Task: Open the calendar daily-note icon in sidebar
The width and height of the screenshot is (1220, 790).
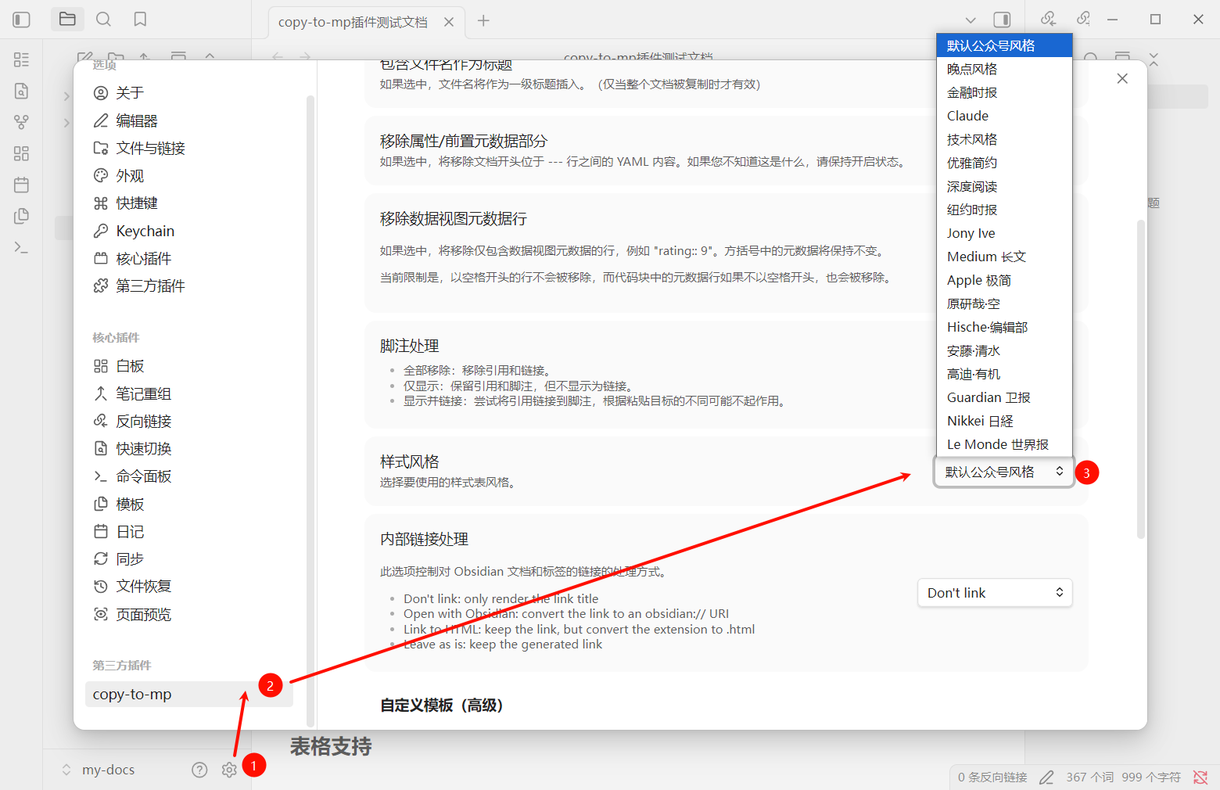Action: point(21,185)
